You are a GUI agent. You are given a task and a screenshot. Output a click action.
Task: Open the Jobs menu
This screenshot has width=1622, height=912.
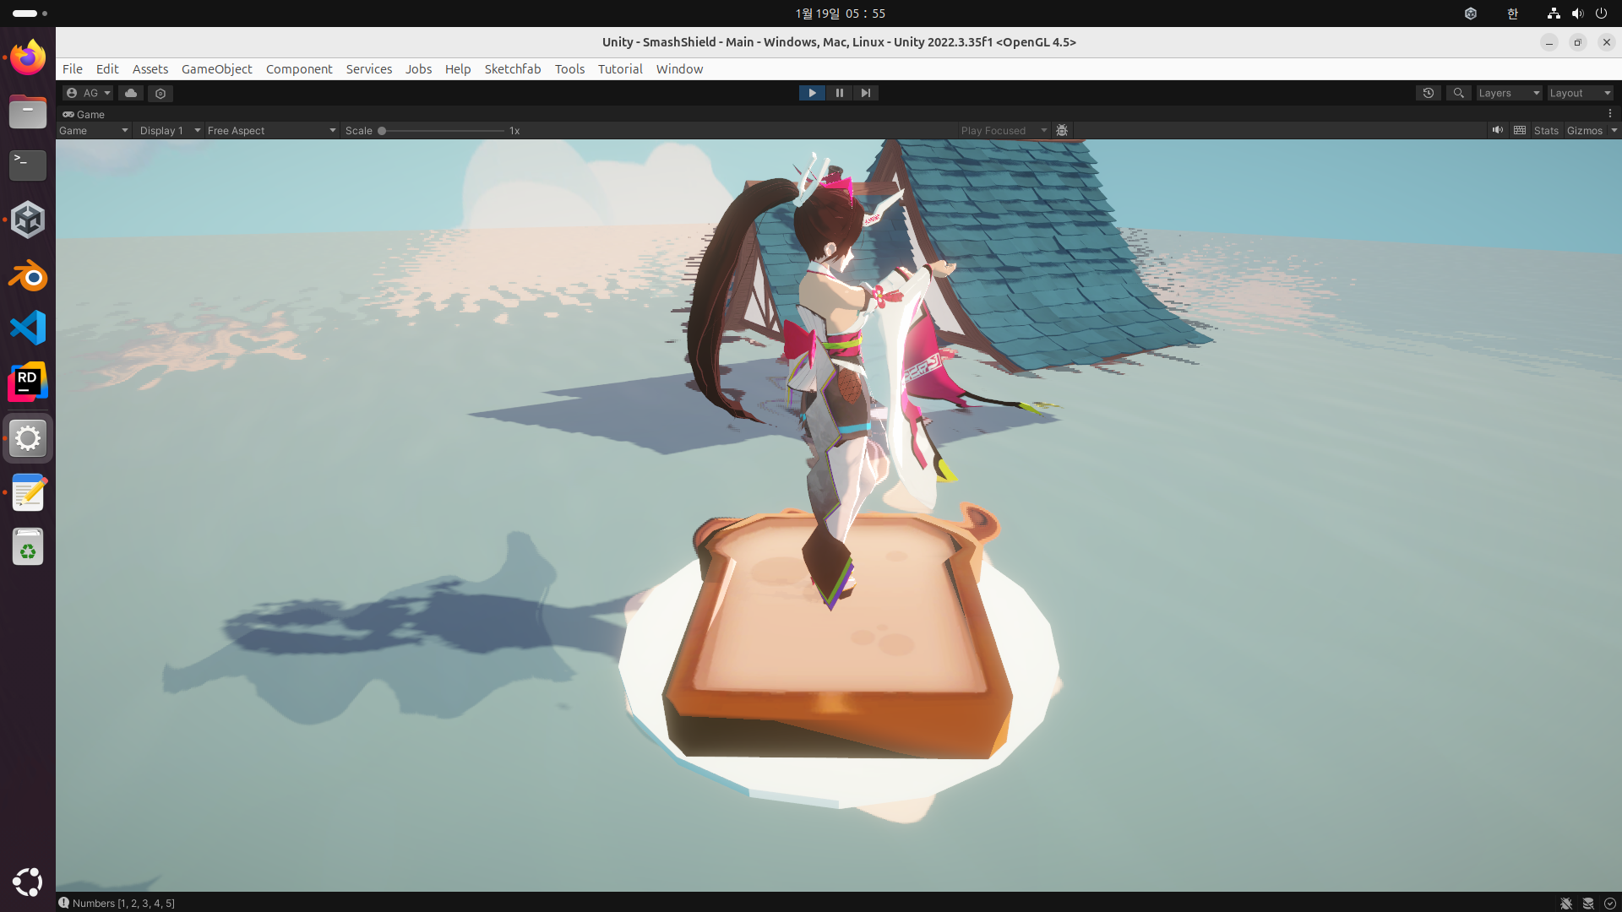coord(418,69)
